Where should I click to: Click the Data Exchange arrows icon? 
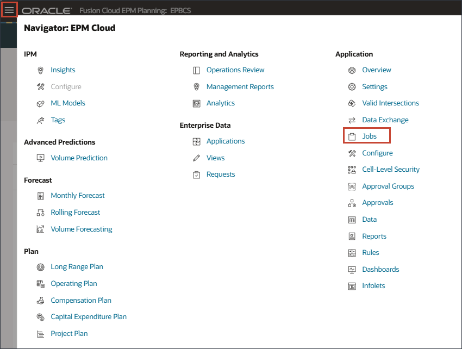click(x=352, y=120)
